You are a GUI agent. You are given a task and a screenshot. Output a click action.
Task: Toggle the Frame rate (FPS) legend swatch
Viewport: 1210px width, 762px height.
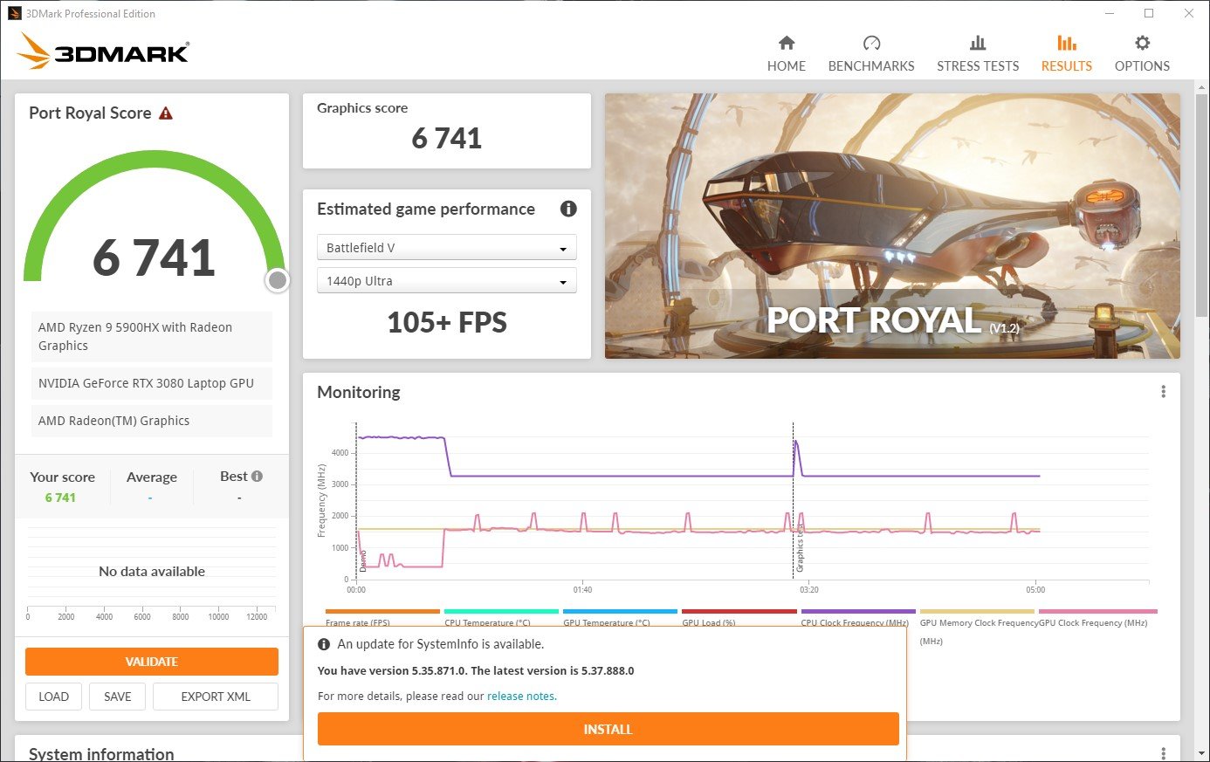(382, 612)
